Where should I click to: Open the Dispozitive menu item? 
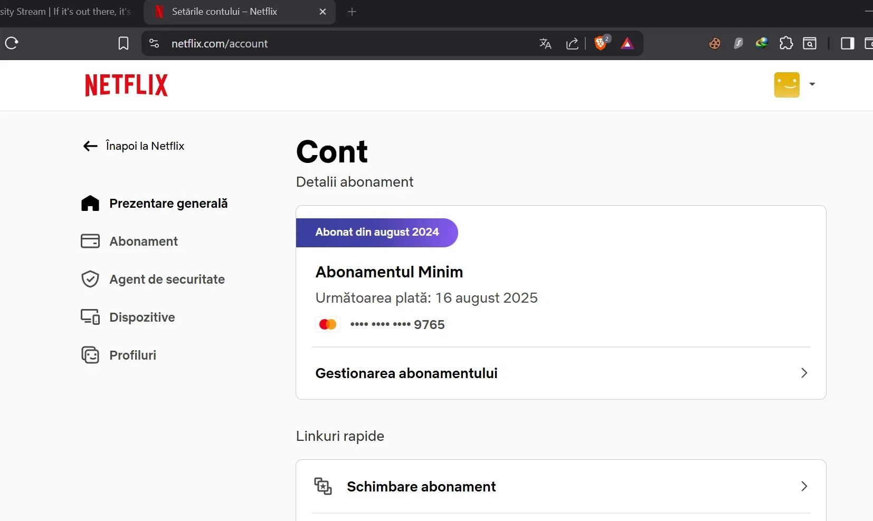(142, 317)
